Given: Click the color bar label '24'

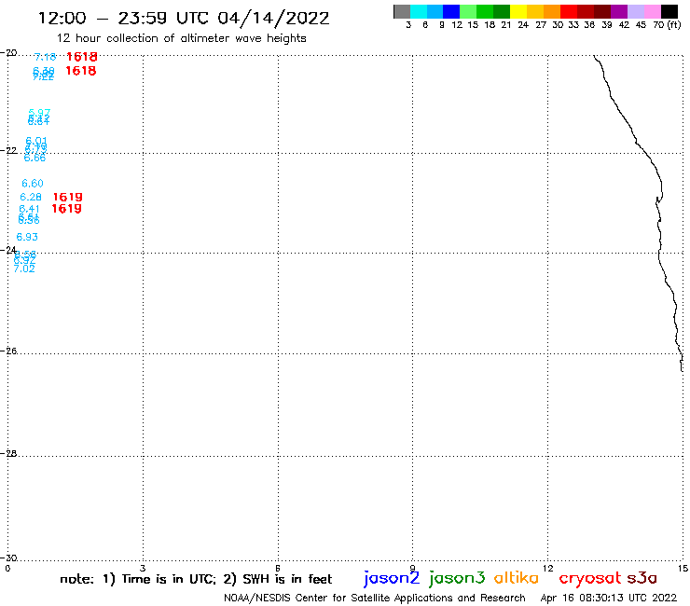Looking at the screenshot, I should [523, 25].
